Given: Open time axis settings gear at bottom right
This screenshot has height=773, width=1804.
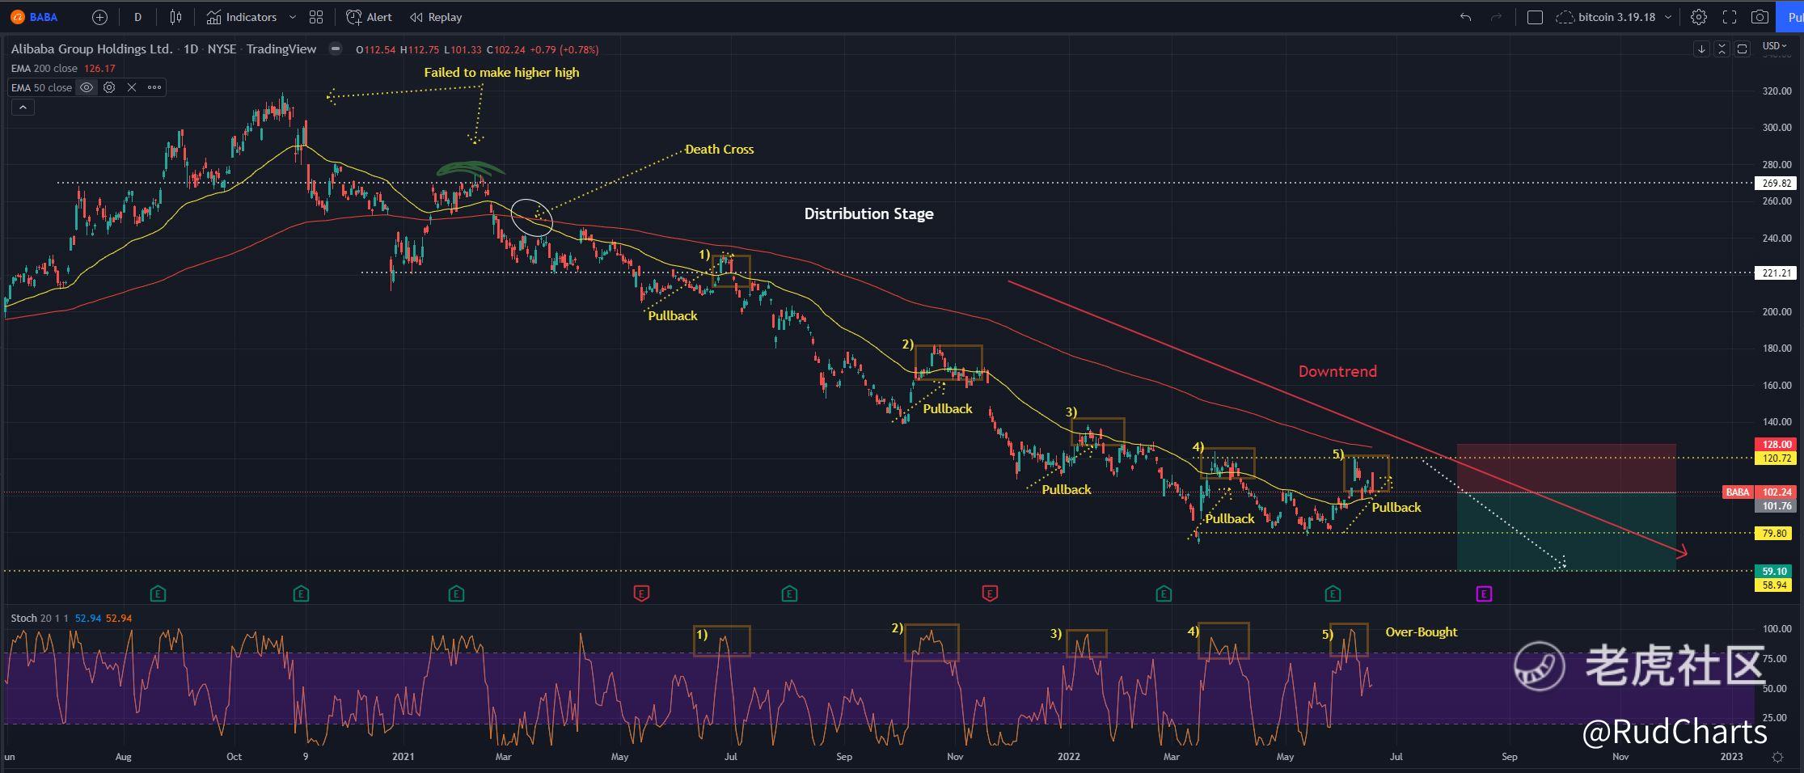Looking at the screenshot, I should (1777, 758).
